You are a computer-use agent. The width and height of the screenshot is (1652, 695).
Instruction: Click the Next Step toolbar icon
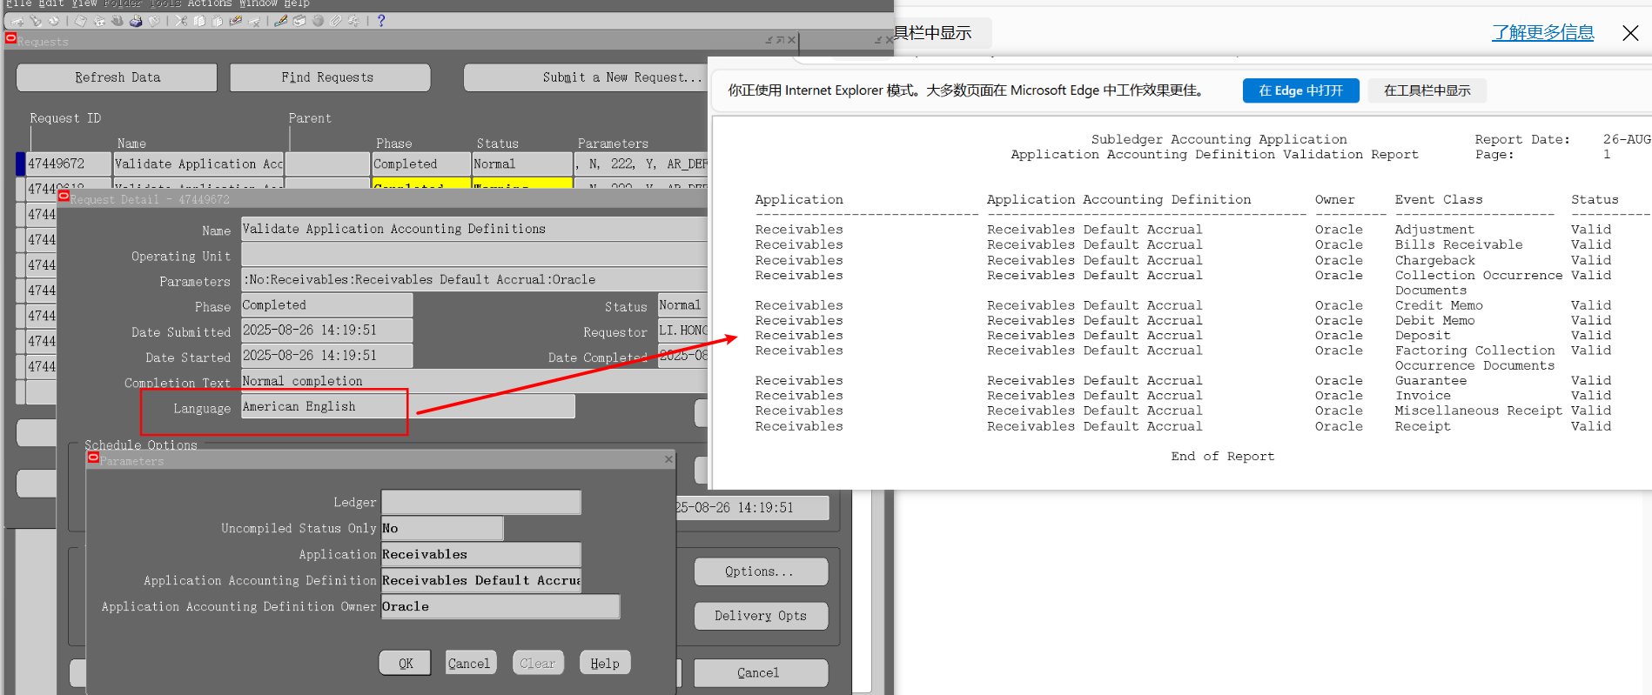pos(98,21)
